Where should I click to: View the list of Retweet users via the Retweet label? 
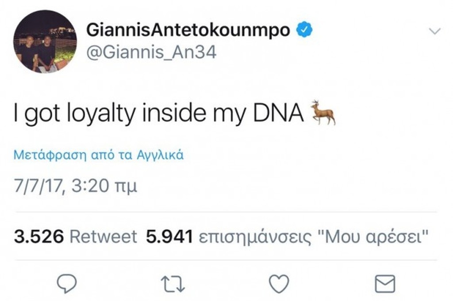(104, 237)
